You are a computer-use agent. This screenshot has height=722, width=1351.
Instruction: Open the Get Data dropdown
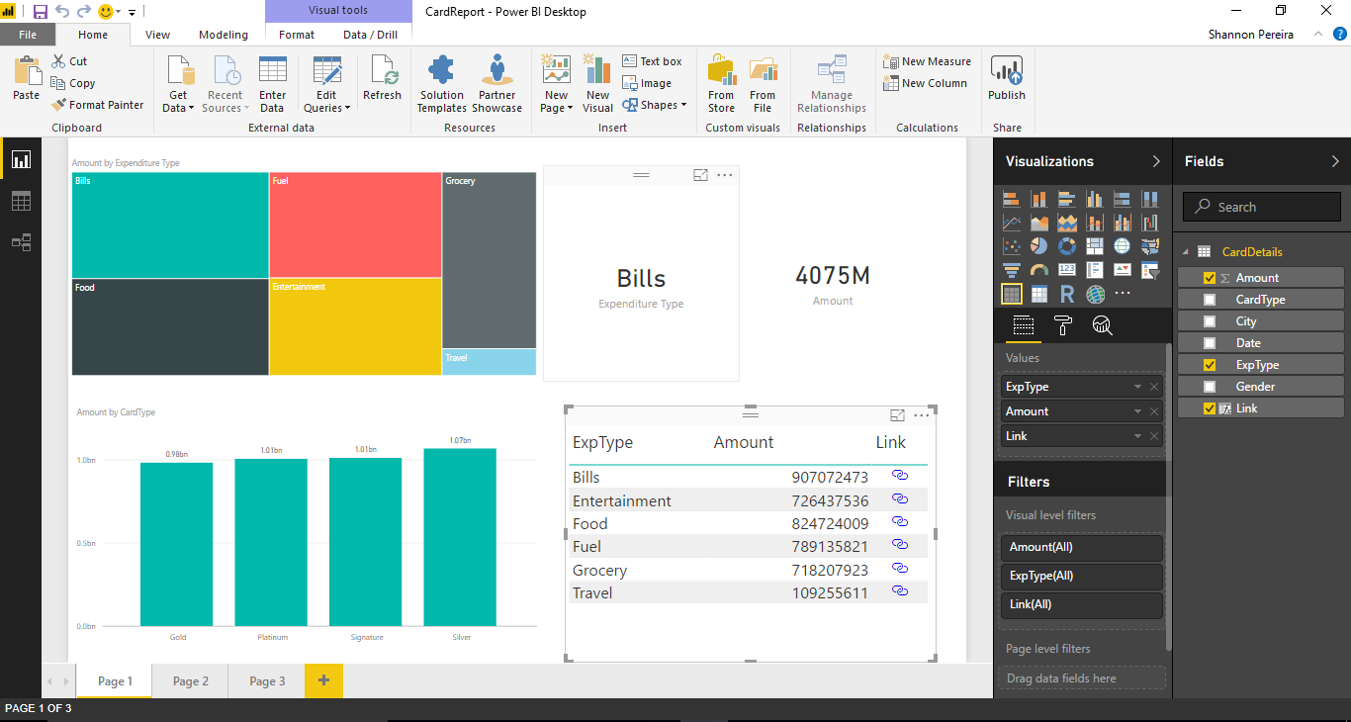tap(179, 102)
